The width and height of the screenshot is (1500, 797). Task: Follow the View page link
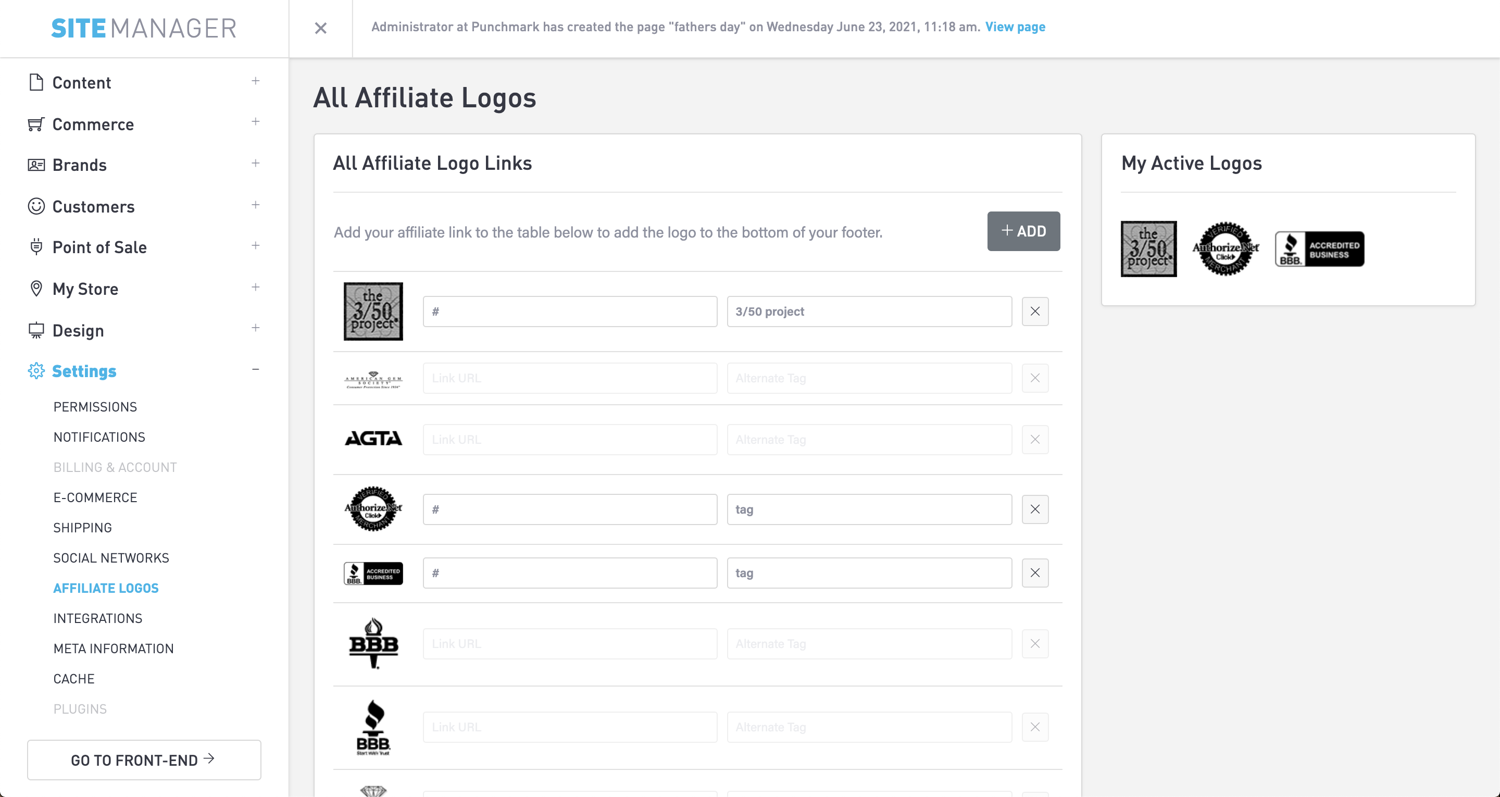(x=1015, y=27)
